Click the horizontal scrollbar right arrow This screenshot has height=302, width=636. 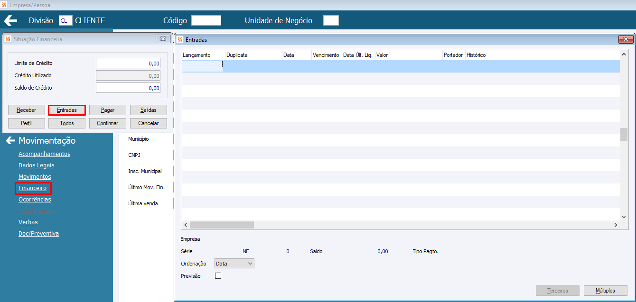(616, 225)
